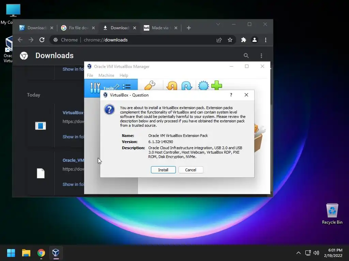The height and width of the screenshot is (261, 349).
Task: Click the VirtualBox installer file thumbnail icon
Action: pos(41,126)
